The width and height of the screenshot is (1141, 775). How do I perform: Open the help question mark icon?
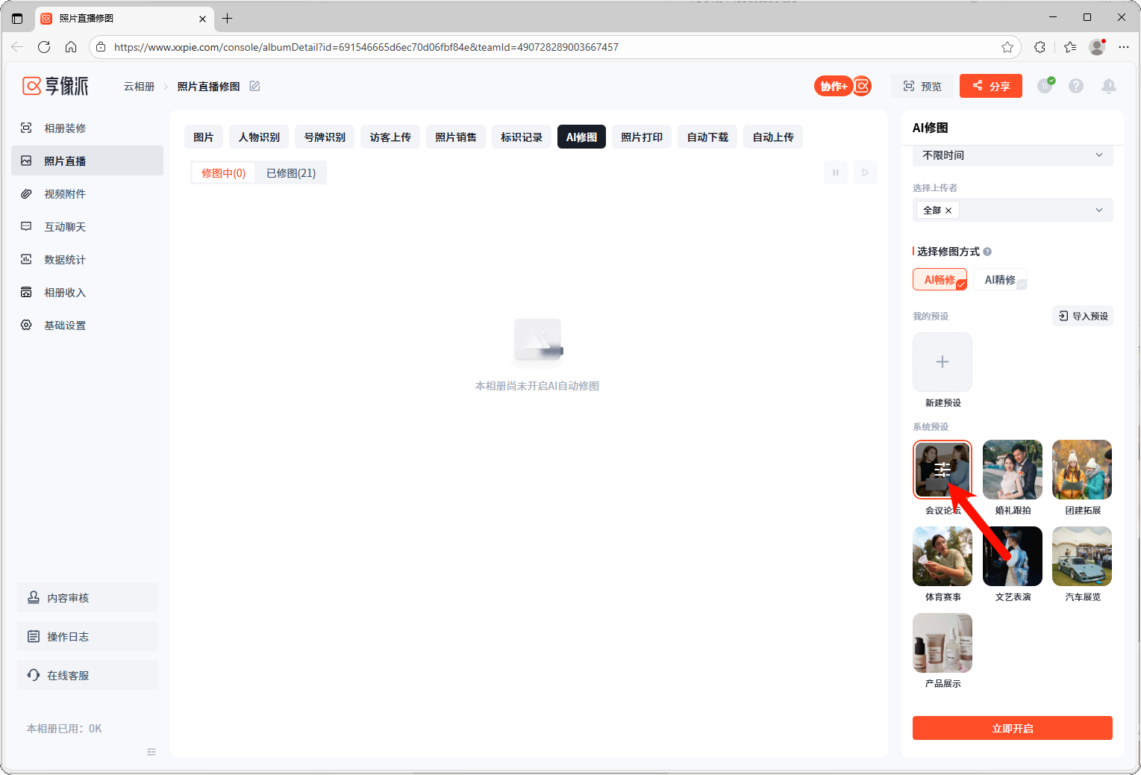(1075, 86)
